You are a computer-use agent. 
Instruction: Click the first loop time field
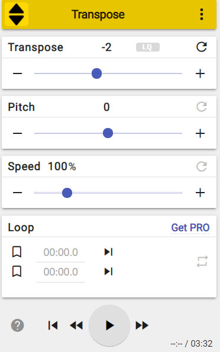61,252
